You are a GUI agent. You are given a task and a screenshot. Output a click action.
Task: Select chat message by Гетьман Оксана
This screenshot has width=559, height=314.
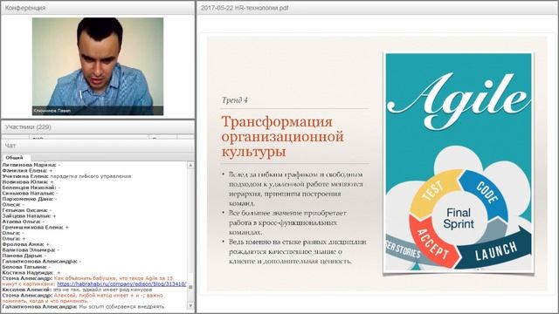pyautogui.click(x=27, y=210)
